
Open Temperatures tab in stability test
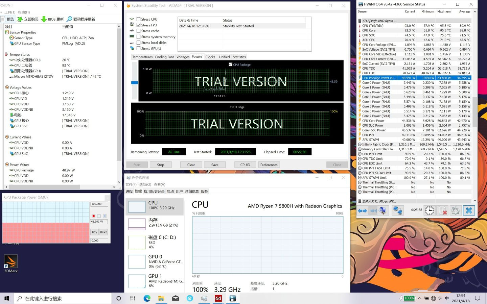coord(142,57)
